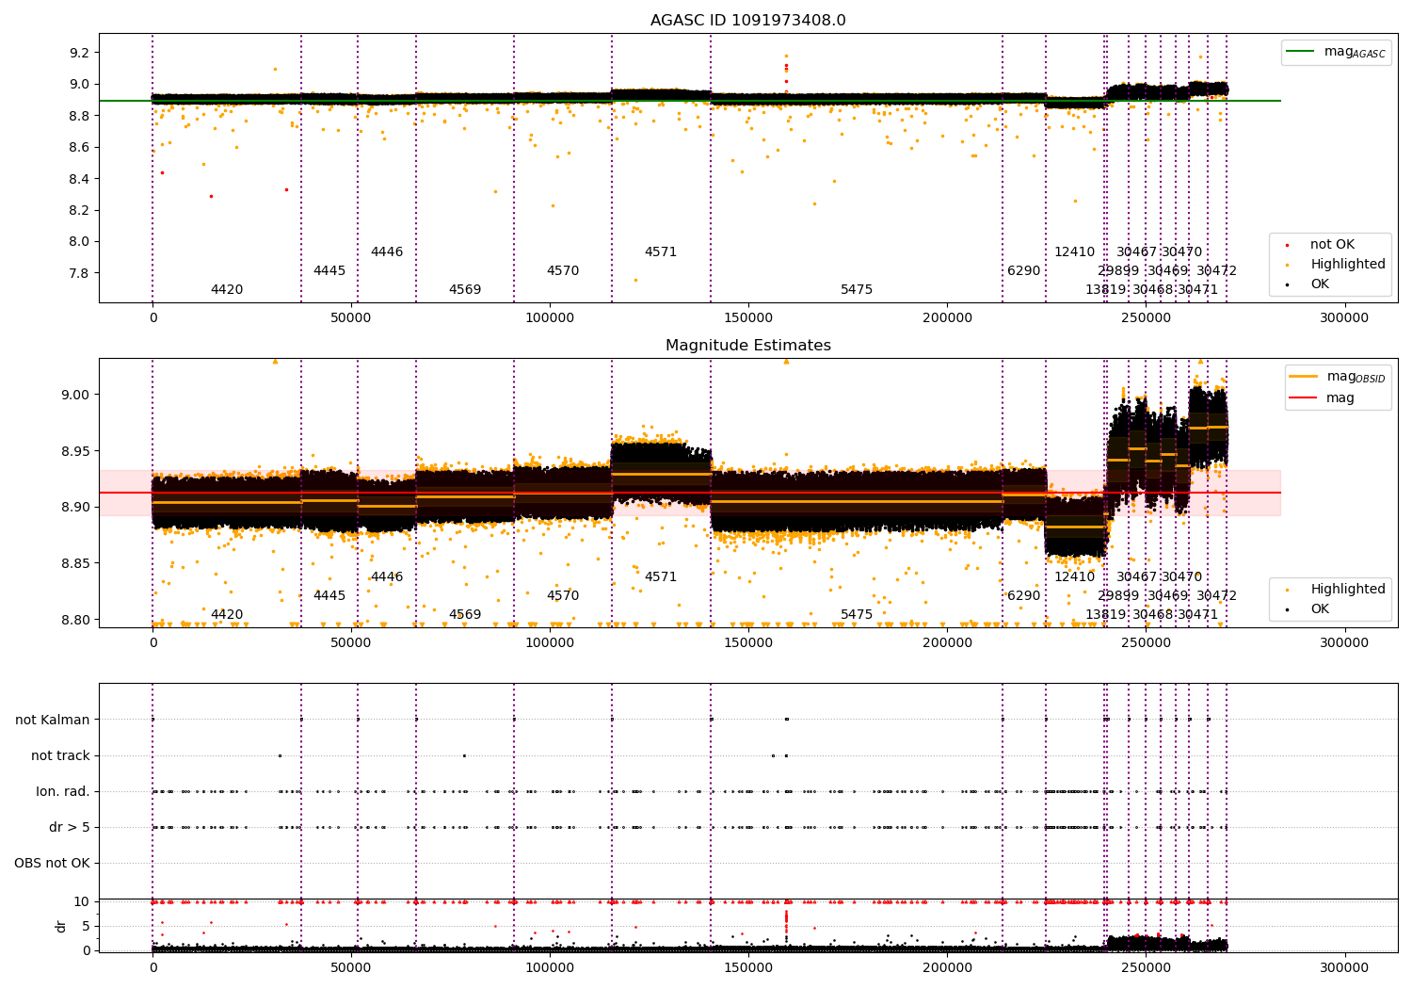Select the mag OBSID legend entry in middle plot
The height and width of the screenshot is (989, 1412).
click(1338, 377)
